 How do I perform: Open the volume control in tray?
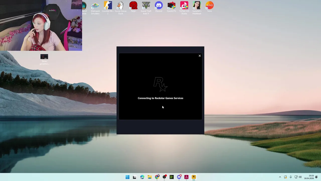click(300, 177)
